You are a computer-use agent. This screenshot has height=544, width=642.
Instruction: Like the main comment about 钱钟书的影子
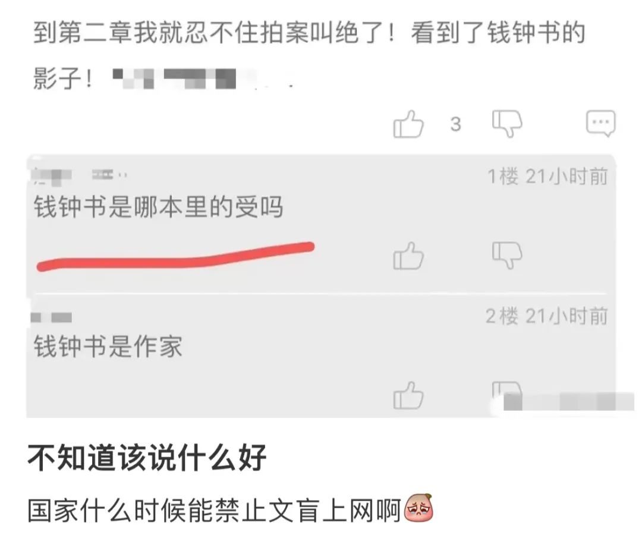point(408,124)
